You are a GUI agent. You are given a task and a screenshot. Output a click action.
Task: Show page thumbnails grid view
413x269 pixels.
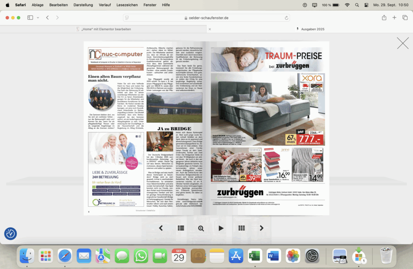tap(241, 228)
